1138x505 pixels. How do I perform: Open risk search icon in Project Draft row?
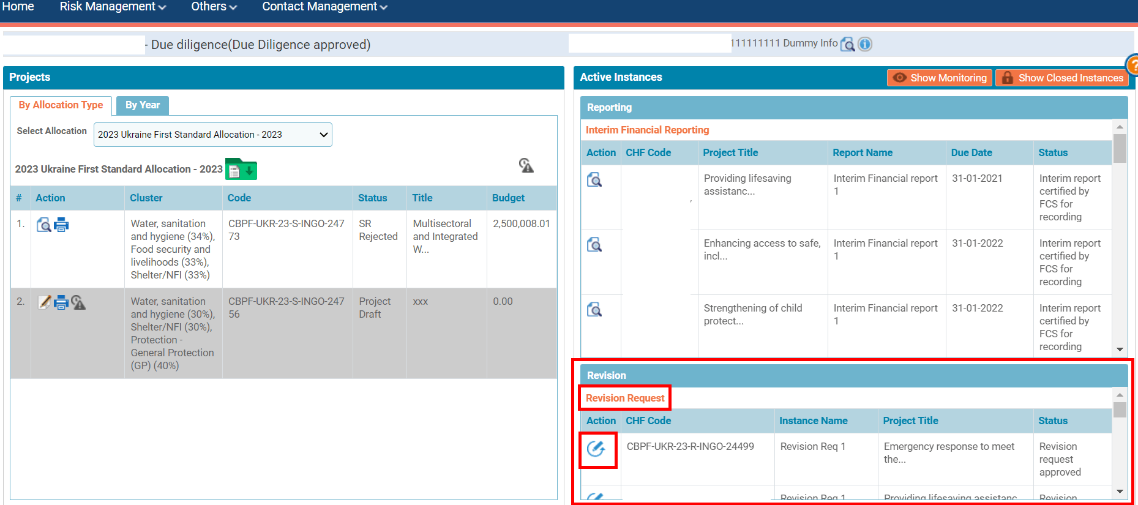tap(78, 302)
